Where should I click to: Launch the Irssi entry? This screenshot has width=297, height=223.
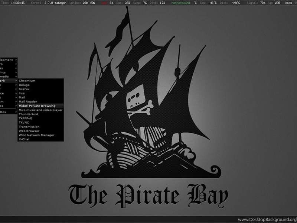point(40,93)
